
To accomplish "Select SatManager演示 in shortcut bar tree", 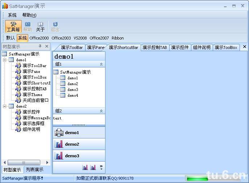I will pos(75,72).
